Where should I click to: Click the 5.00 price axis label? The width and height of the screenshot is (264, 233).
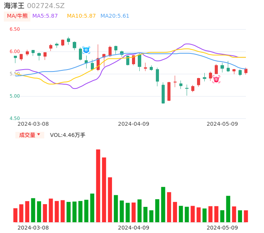[15, 96]
